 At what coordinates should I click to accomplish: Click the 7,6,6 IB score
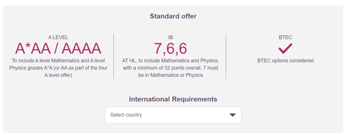[171, 49]
